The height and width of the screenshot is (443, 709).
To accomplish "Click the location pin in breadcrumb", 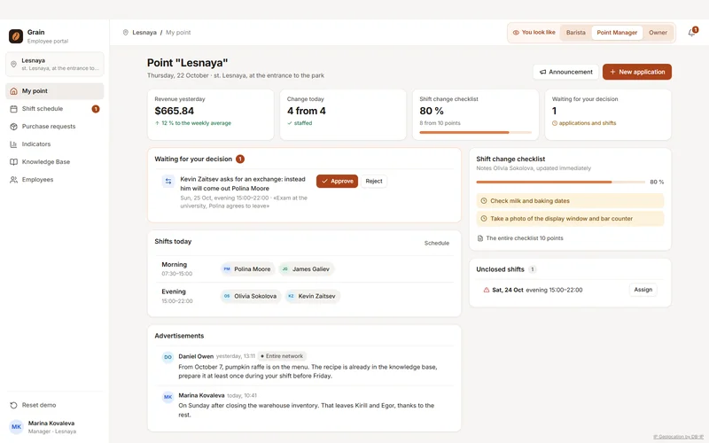I will point(126,33).
